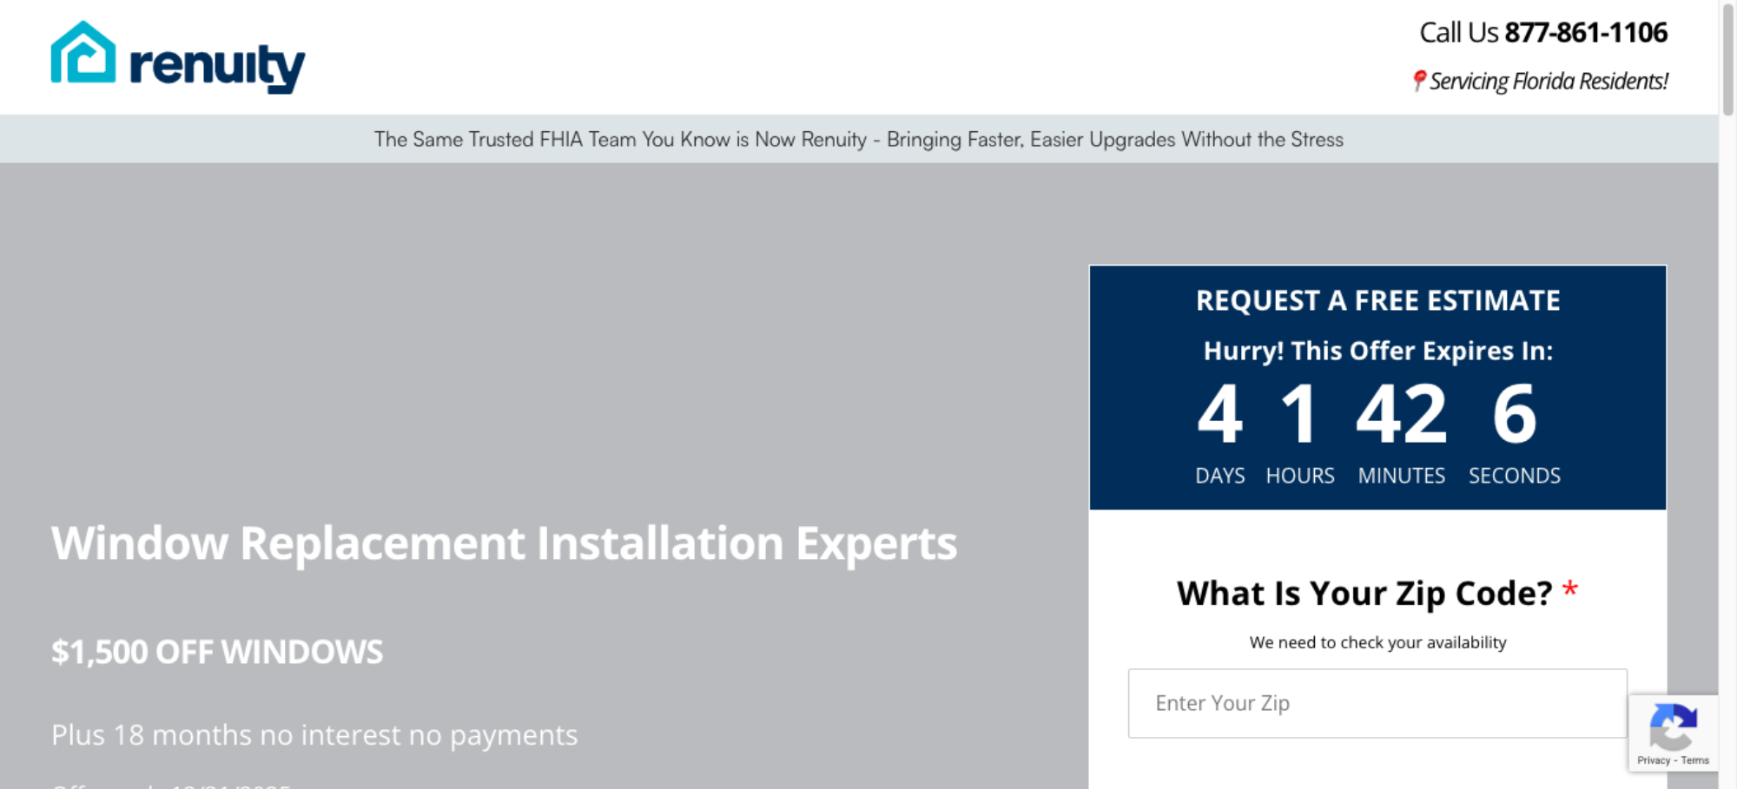Click the Renuity house logo icon
The image size is (1737, 789).
click(x=83, y=53)
